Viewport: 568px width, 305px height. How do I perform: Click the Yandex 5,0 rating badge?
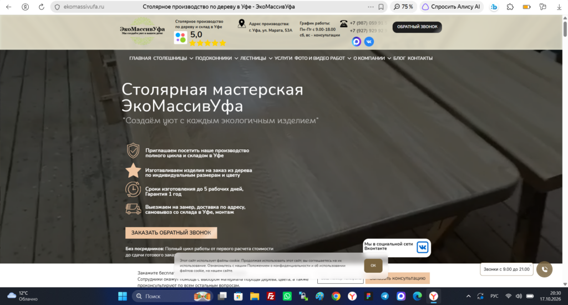tap(200, 38)
